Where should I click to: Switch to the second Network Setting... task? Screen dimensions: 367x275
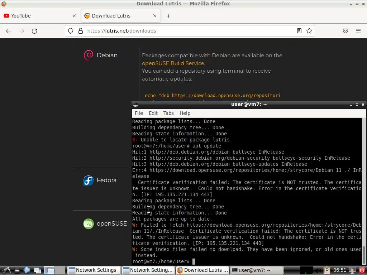pyautogui.click(x=148, y=270)
